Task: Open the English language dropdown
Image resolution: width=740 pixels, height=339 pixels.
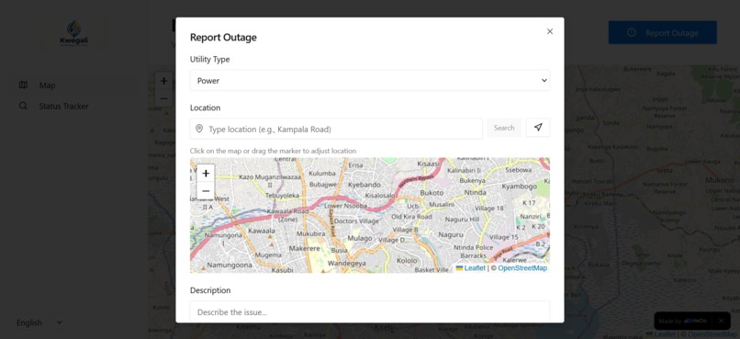Action: pos(39,323)
